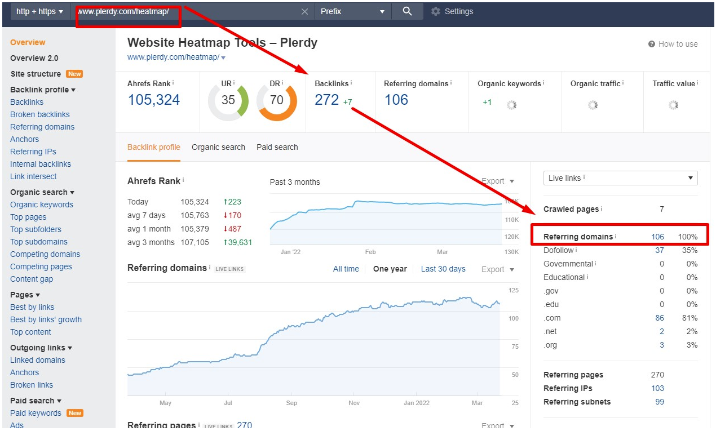Image resolution: width=716 pixels, height=431 pixels.
Task: Click the search magnifier icon
Action: click(407, 11)
